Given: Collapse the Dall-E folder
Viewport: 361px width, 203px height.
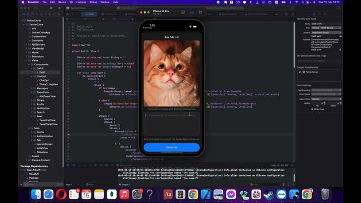Looking at the screenshot, I should (32, 69).
